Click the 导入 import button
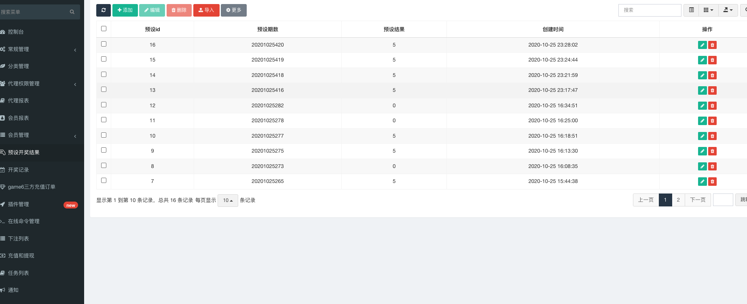The height and width of the screenshot is (304, 747). tap(206, 10)
